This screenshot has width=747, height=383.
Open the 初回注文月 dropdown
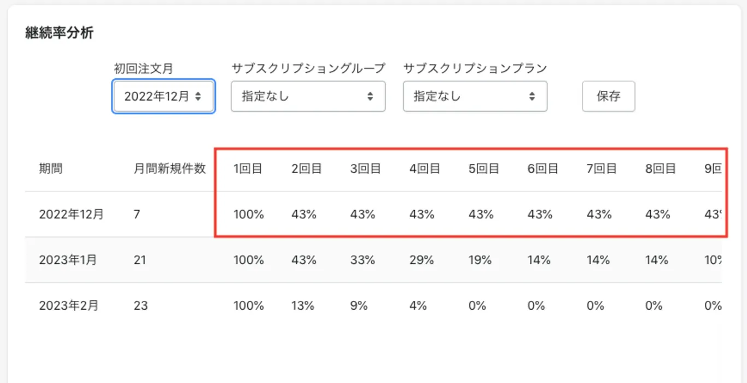click(164, 96)
